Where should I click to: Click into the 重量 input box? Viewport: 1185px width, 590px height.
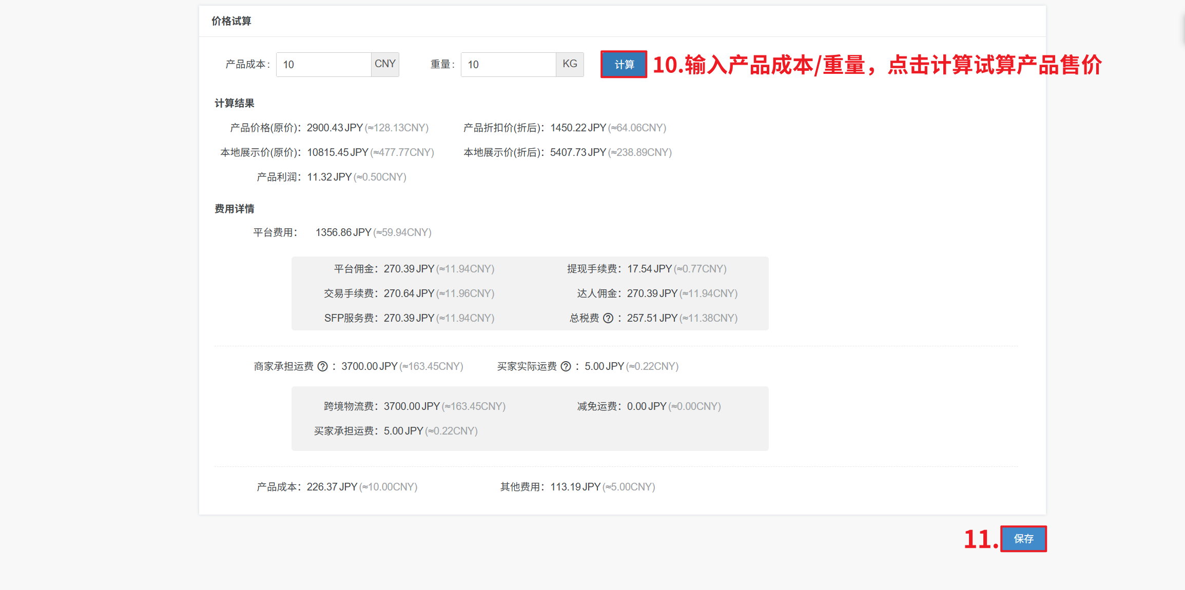[508, 65]
